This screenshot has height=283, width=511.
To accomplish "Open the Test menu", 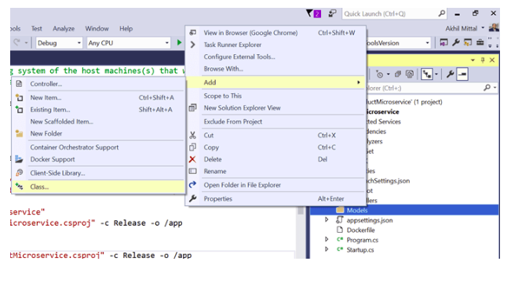I will (36, 29).
